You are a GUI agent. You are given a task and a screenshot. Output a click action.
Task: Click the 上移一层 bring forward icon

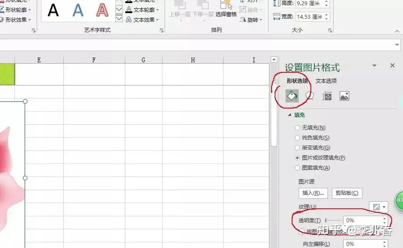click(179, 5)
